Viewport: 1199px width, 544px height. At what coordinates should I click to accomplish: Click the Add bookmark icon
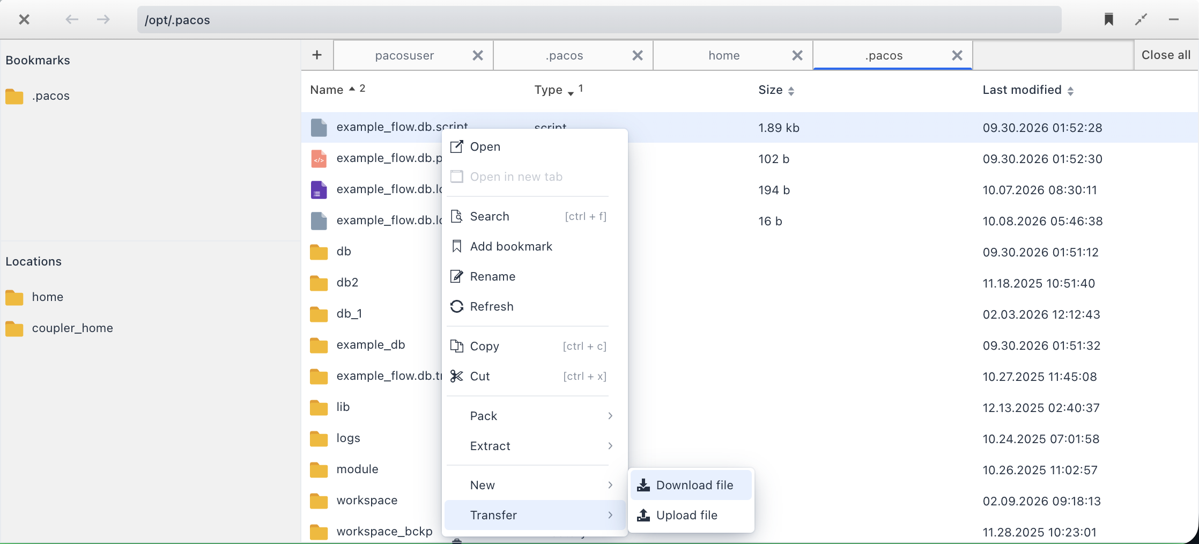coord(457,246)
